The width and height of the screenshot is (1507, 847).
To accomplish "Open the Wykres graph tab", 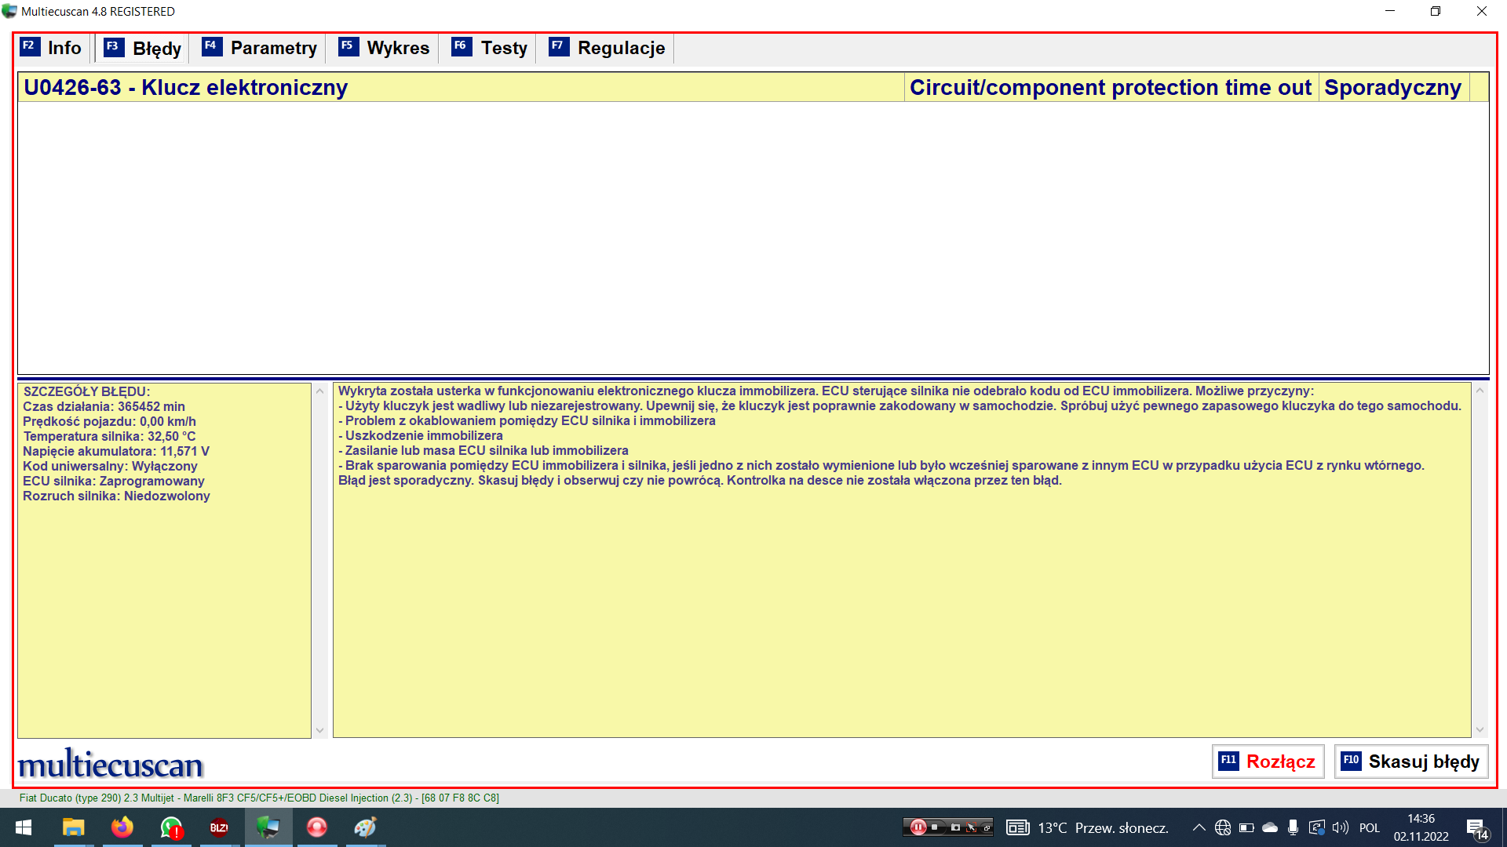I will pos(385,48).
